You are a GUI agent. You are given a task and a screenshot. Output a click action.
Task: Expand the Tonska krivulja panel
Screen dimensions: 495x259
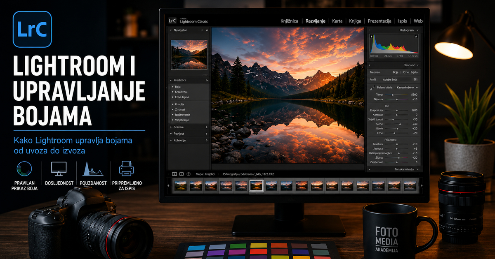[417, 169]
